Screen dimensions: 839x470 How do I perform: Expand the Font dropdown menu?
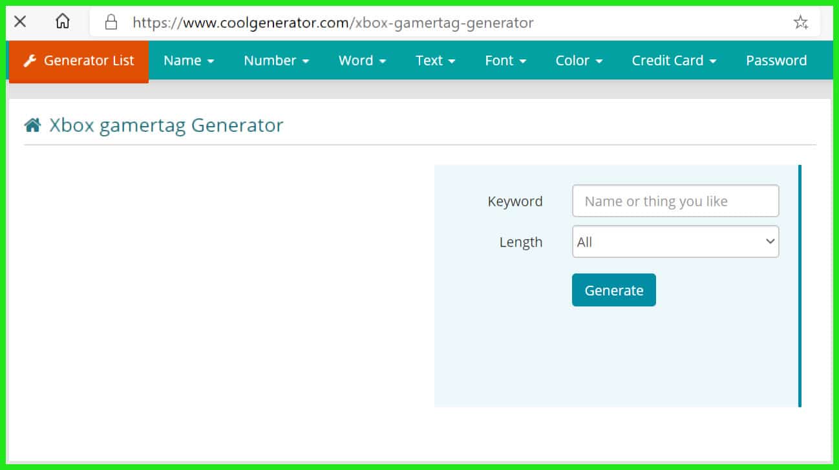(x=505, y=61)
